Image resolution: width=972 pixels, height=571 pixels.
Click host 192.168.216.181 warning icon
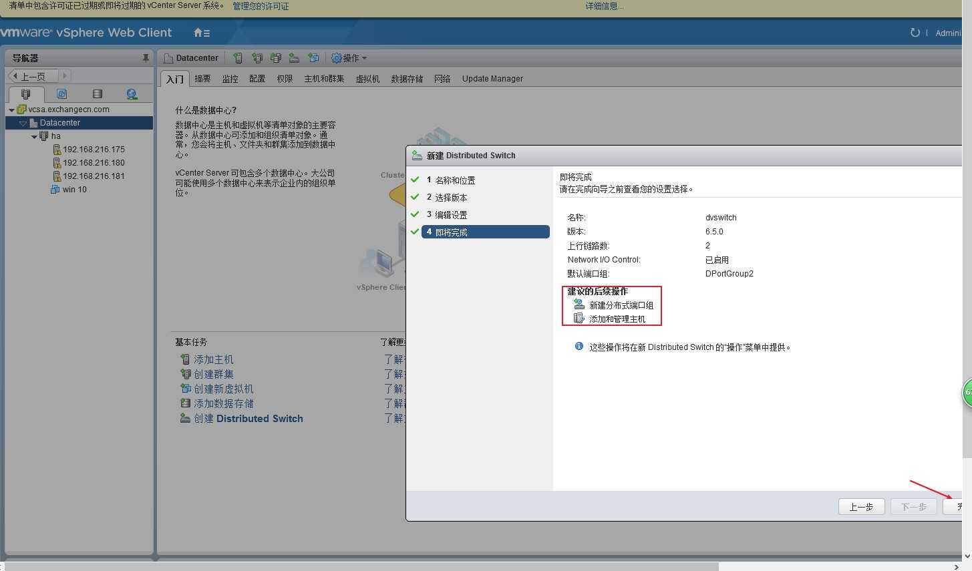click(57, 176)
